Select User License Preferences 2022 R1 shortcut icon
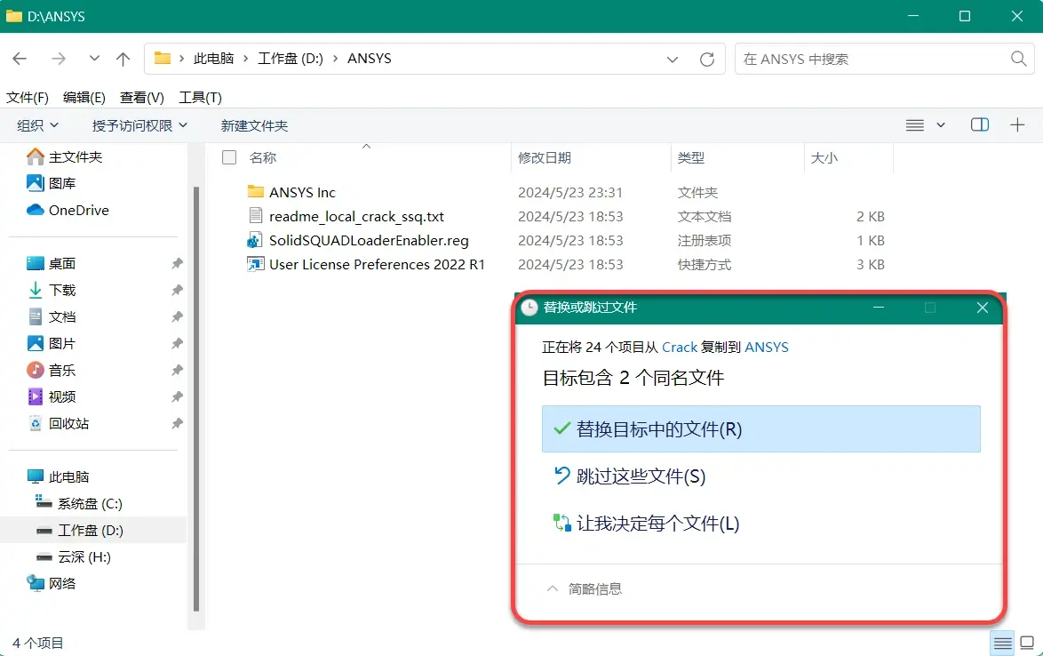Viewport: 1043px width, 656px height. pyautogui.click(x=256, y=264)
